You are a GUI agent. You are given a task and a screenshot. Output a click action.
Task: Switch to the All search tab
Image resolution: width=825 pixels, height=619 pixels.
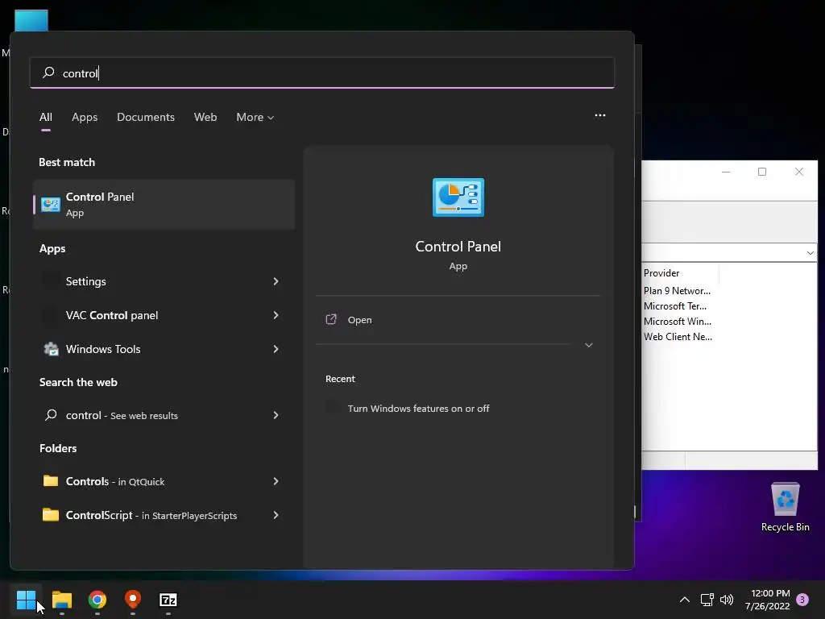(x=46, y=118)
